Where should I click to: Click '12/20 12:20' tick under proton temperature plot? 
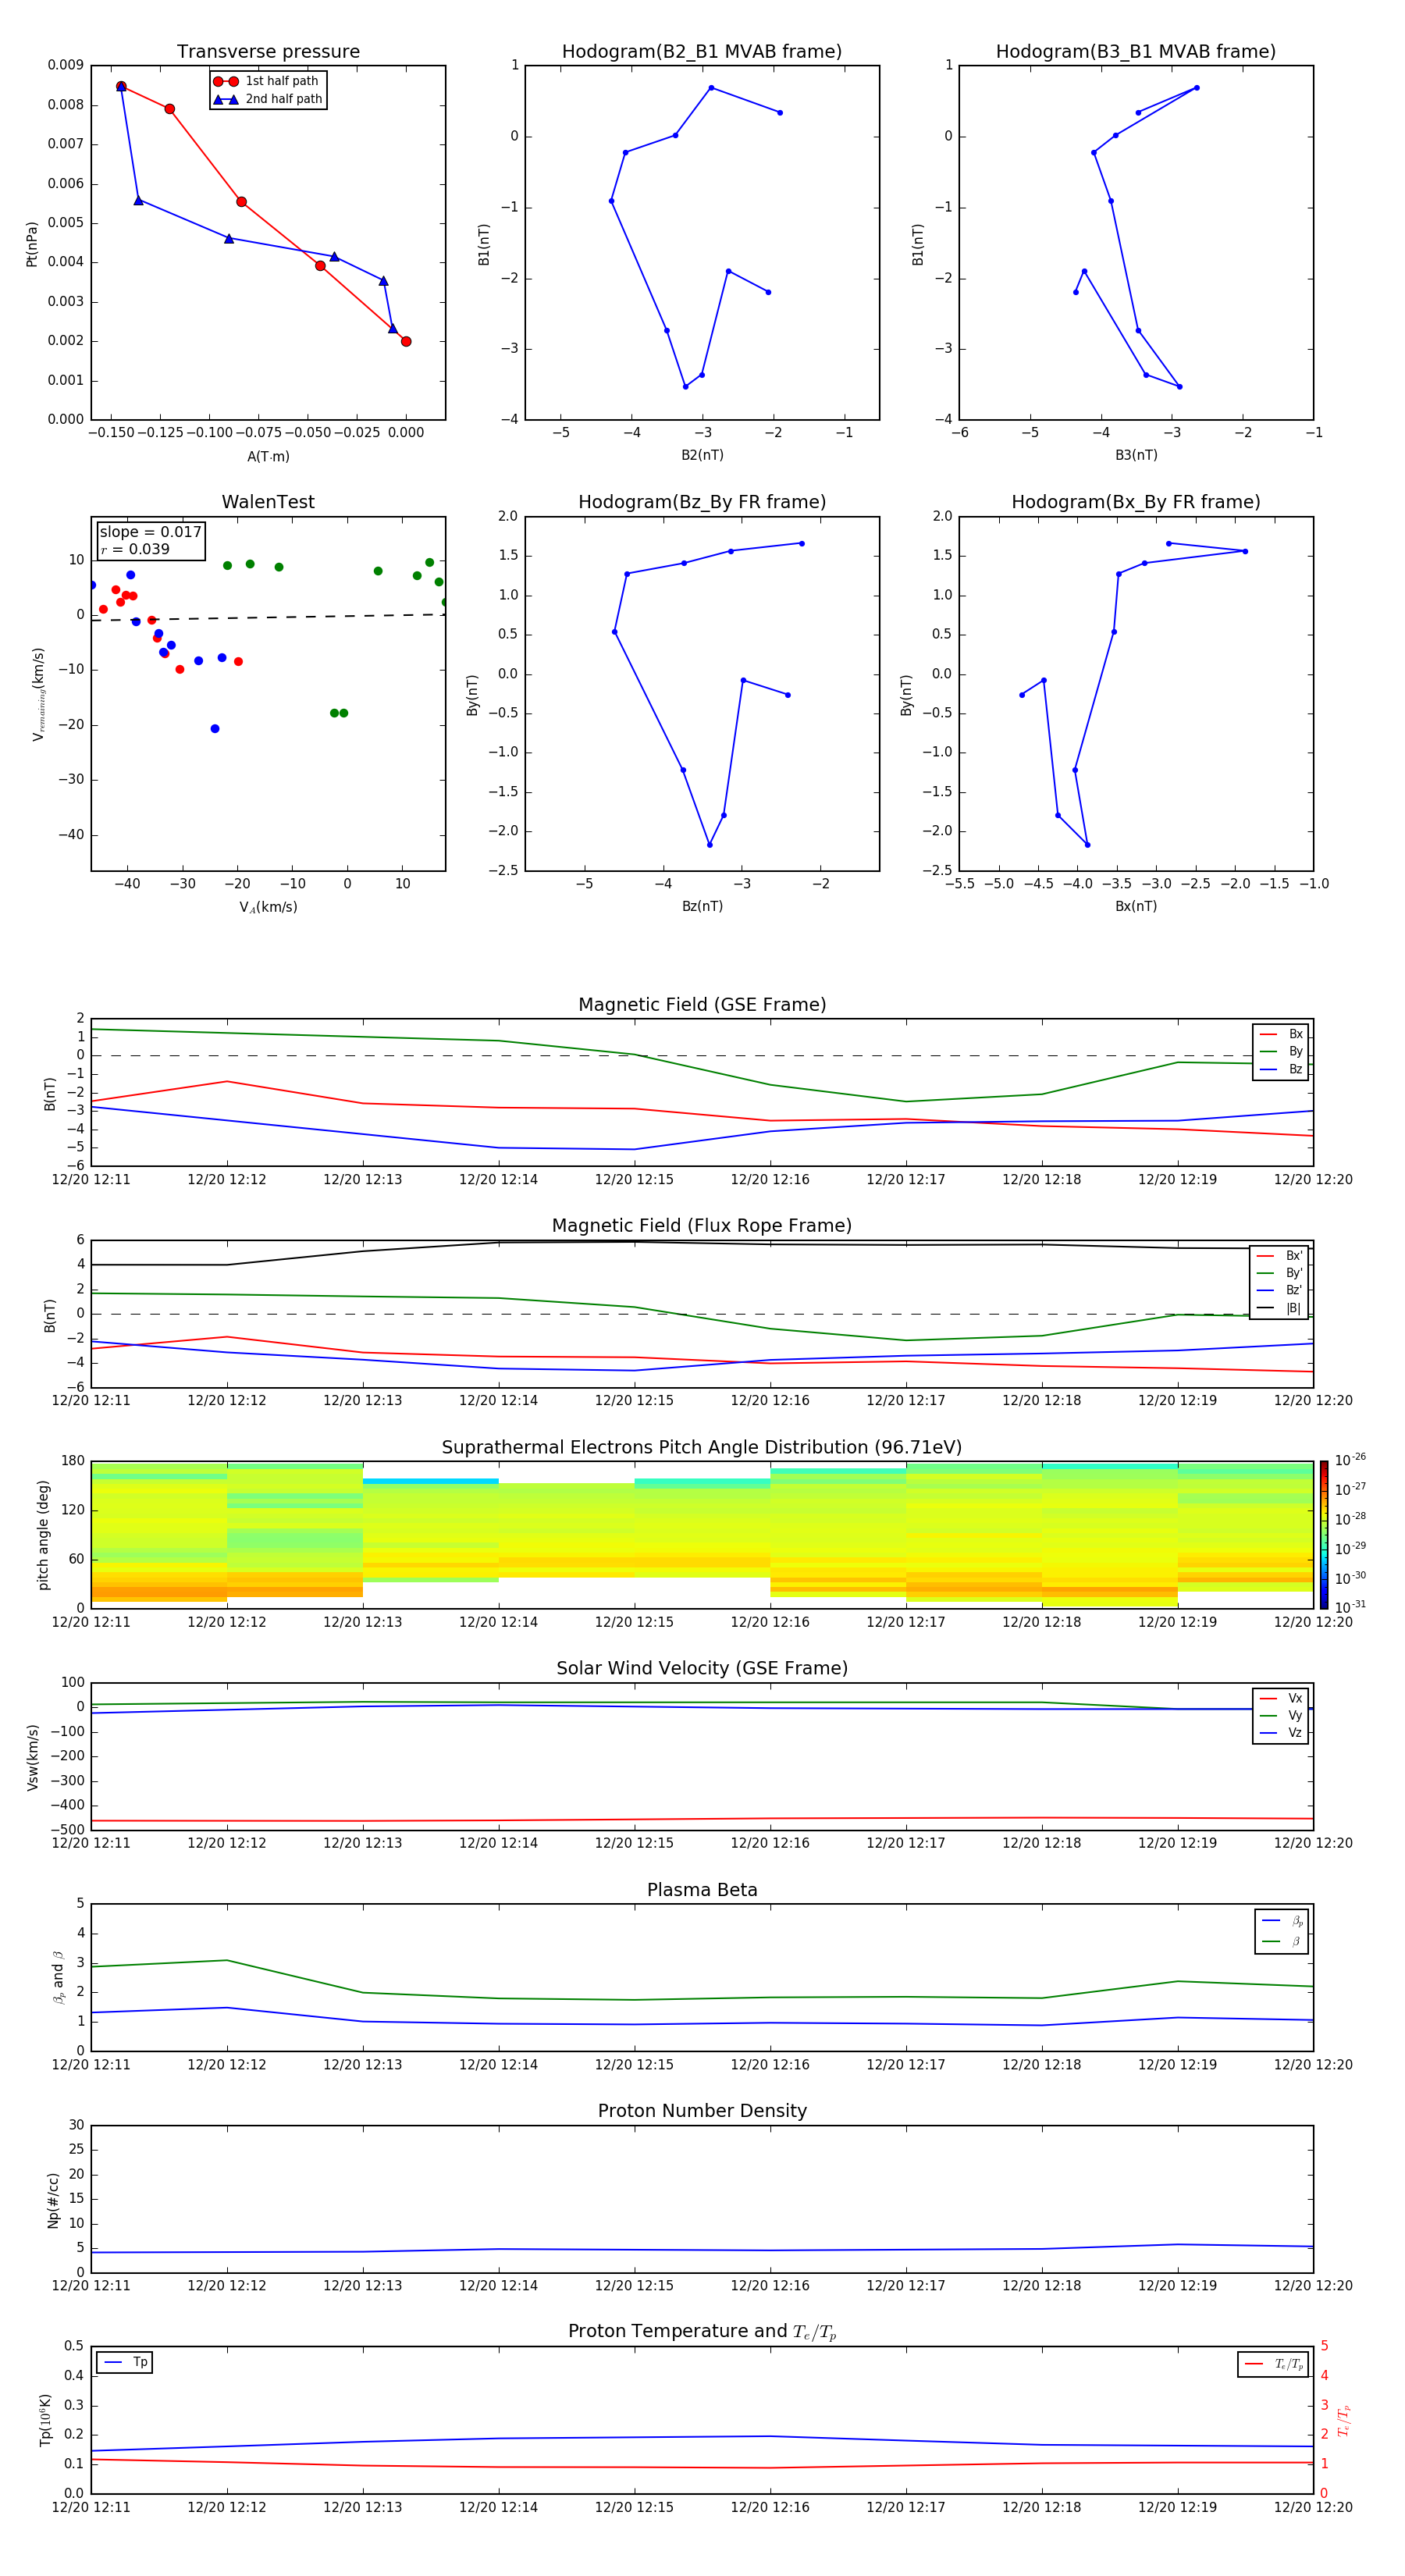click(1313, 2507)
